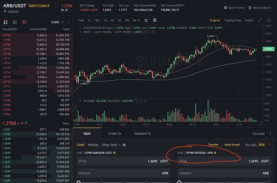This screenshot has width=277, height=183.
Task: Toggle MA indicator visibility eye icon
Action: [144, 32]
